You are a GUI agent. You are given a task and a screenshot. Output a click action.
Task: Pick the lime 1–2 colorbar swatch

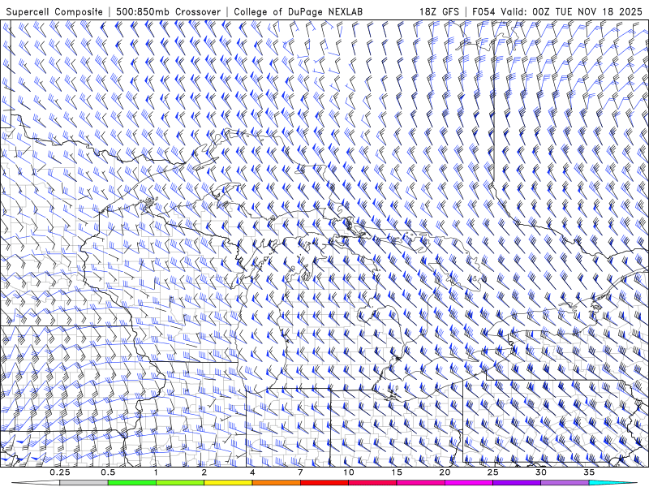(180, 483)
